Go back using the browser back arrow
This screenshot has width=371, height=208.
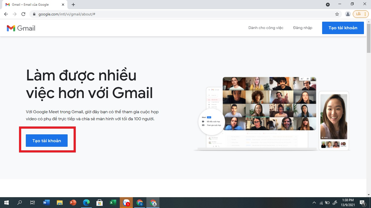pyautogui.click(x=6, y=14)
